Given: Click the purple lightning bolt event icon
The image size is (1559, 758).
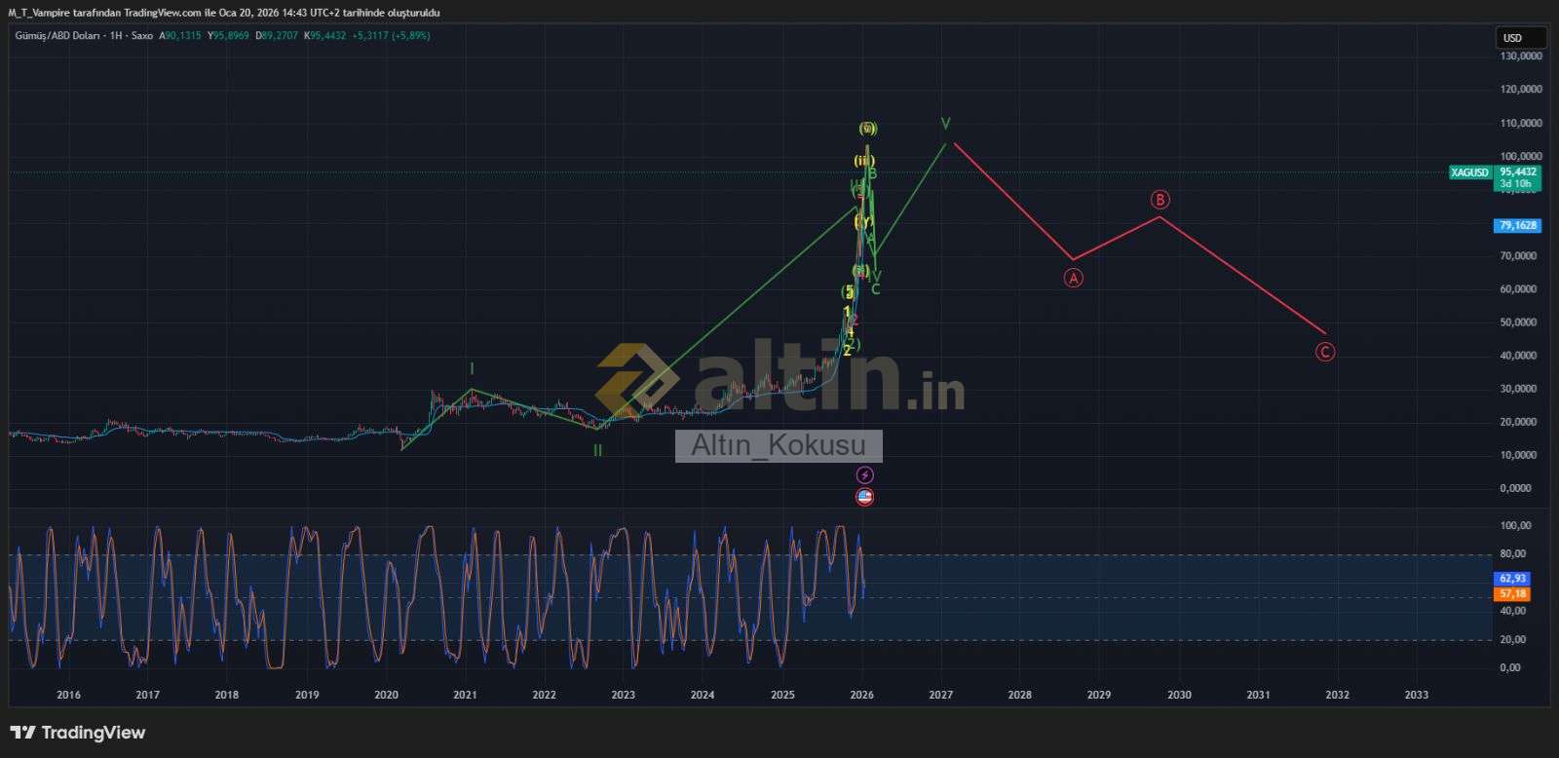Looking at the screenshot, I should (x=864, y=474).
